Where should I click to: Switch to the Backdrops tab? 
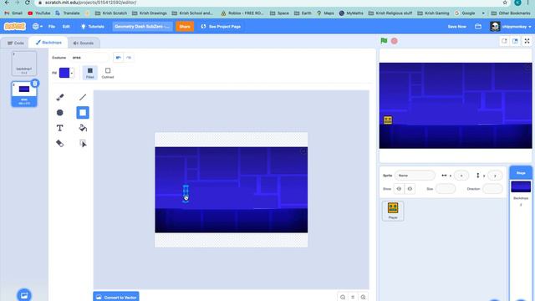pyautogui.click(x=48, y=43)
